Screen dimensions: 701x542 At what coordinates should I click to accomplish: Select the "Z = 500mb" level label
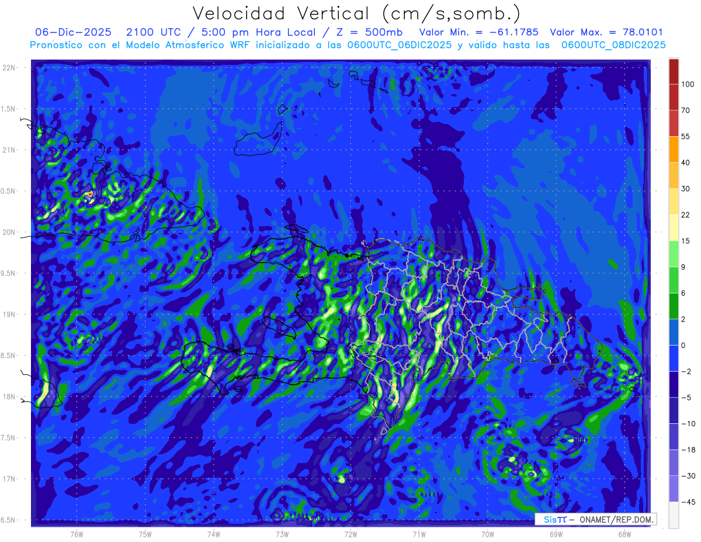click(369, 32)
